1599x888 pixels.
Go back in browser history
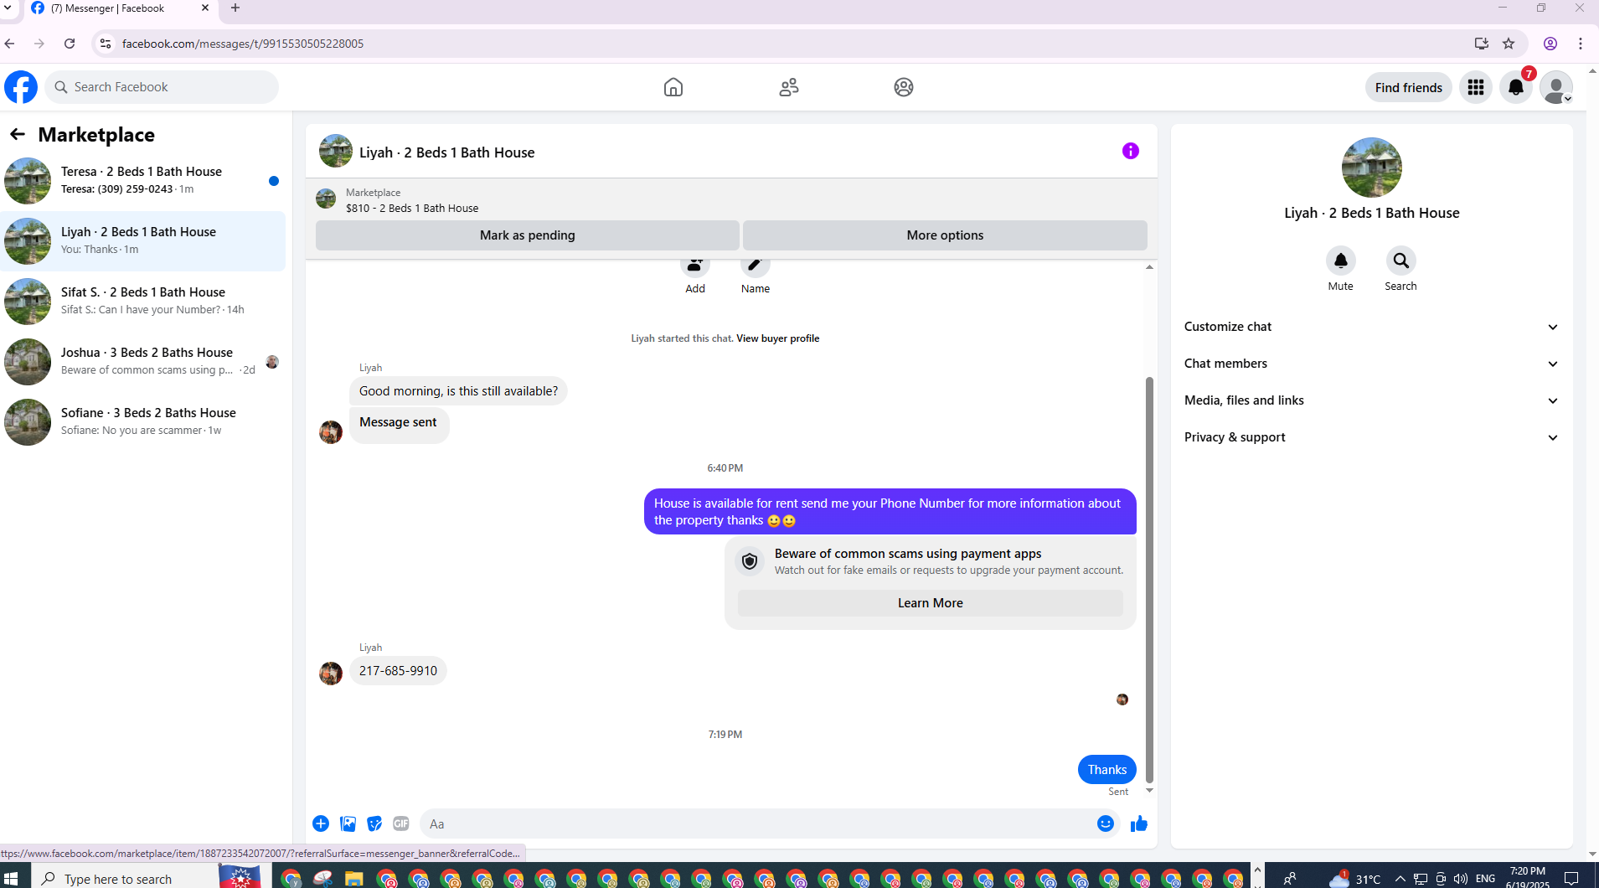pyautogui.click(x=10, y=44)
